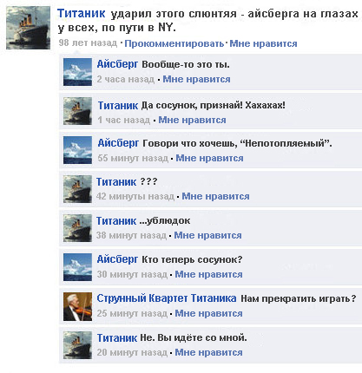Like the last comment posted 20 минут назад
This screenshot has width=362, height=373.
208,352
